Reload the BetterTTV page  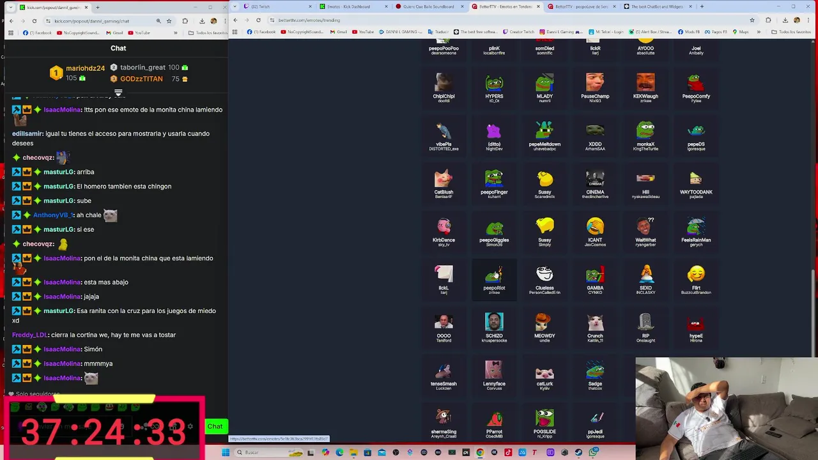point(258,20)
